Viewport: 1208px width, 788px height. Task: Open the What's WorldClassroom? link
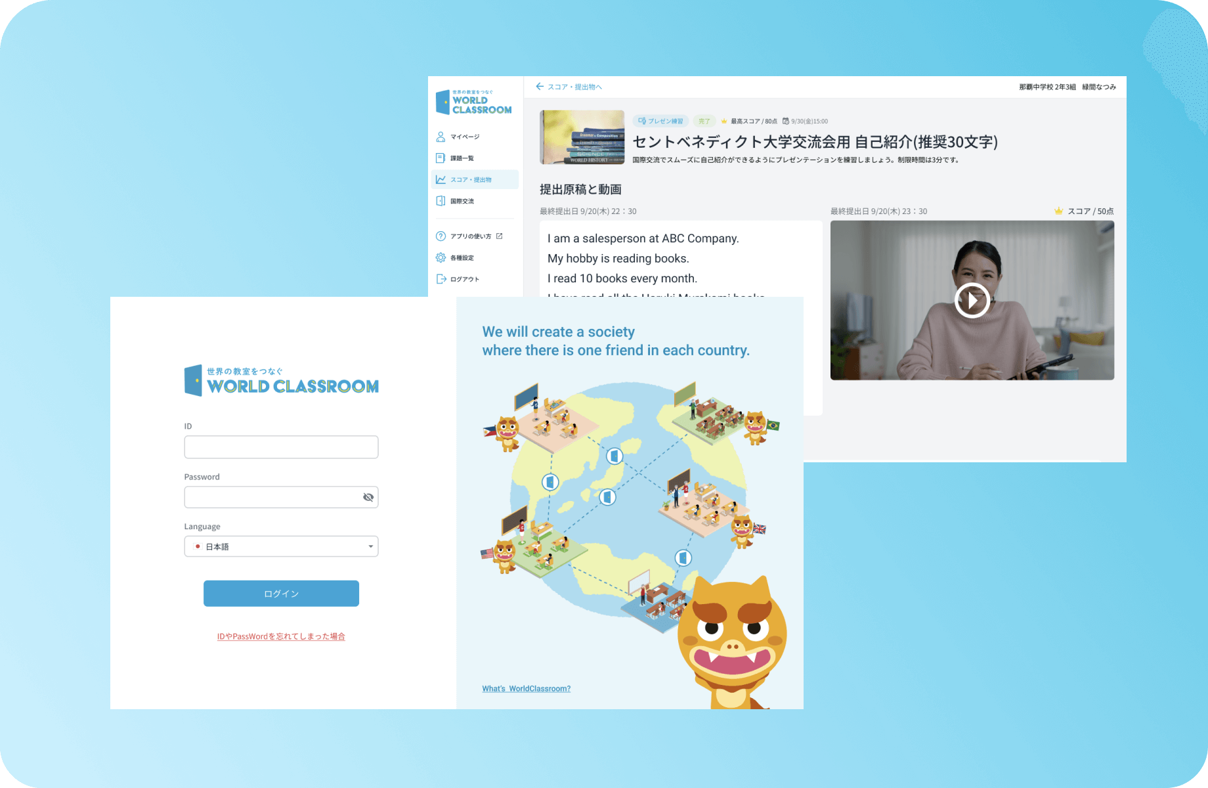pos(527,689)
